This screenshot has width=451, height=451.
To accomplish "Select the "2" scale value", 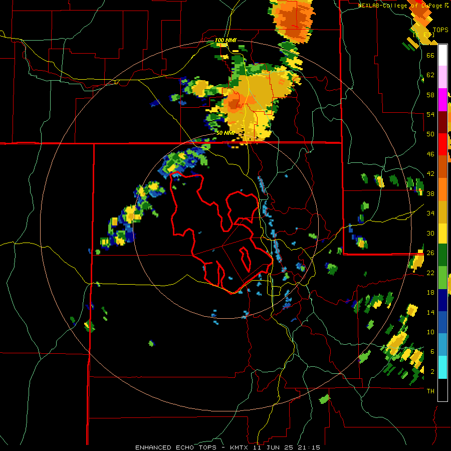I will (x=432, y=372).
